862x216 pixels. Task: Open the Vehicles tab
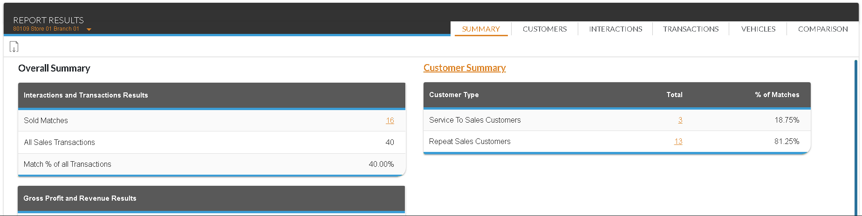[x=758, y=29]
